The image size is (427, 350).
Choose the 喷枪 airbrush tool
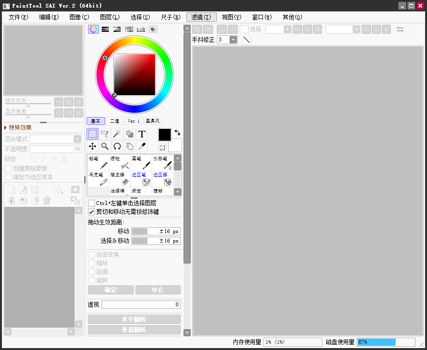pyautogui.click(x=120, y=163)
